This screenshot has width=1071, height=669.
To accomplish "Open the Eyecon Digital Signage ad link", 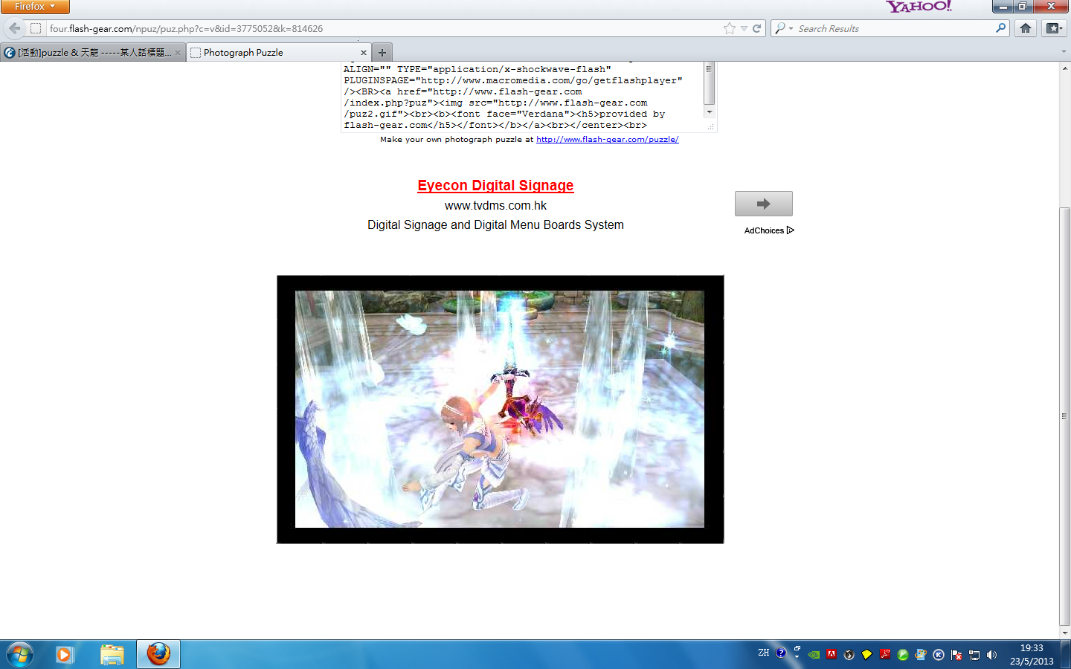I will tap(495, 186).
